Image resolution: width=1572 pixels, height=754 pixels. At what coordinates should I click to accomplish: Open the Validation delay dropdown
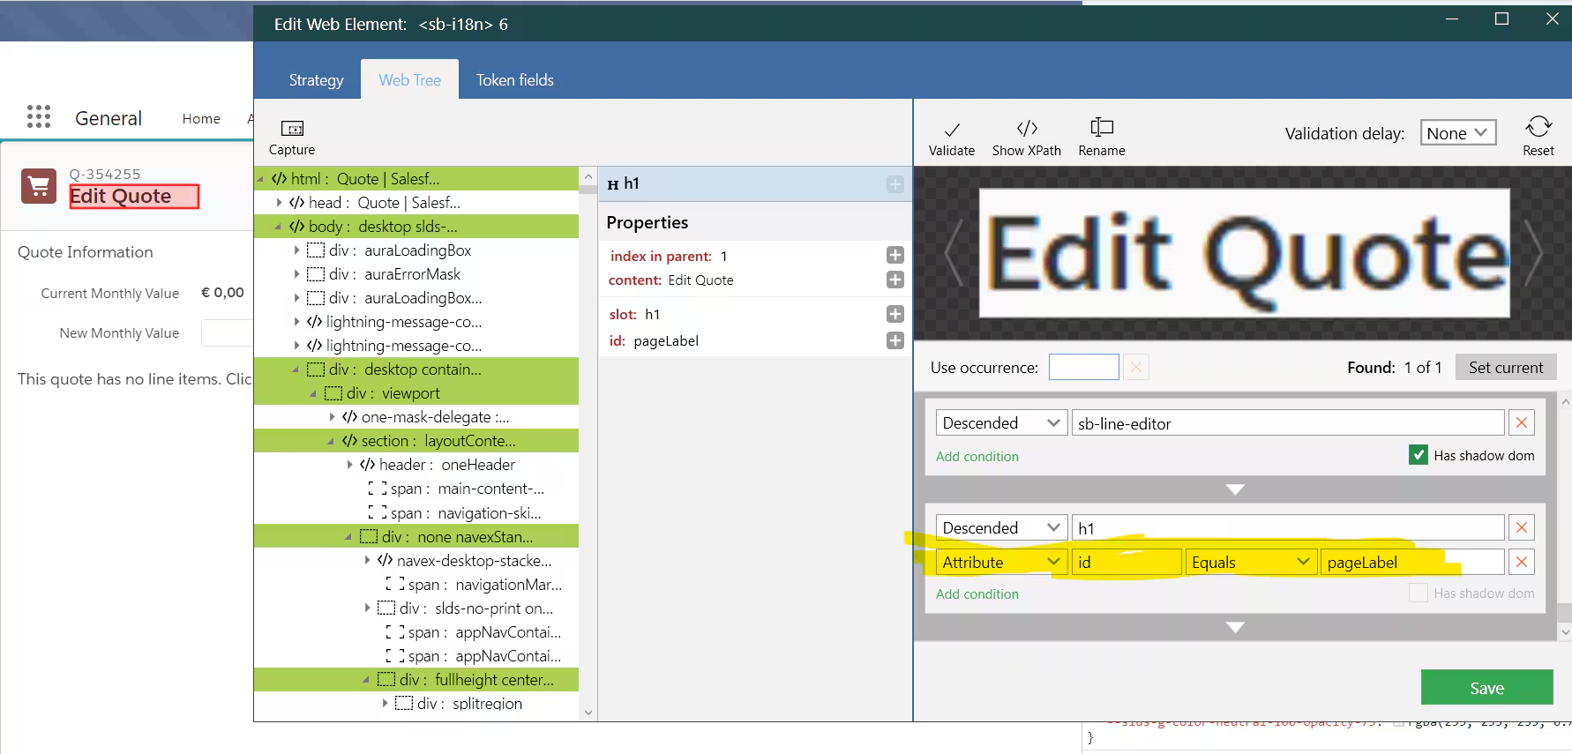1457,133
